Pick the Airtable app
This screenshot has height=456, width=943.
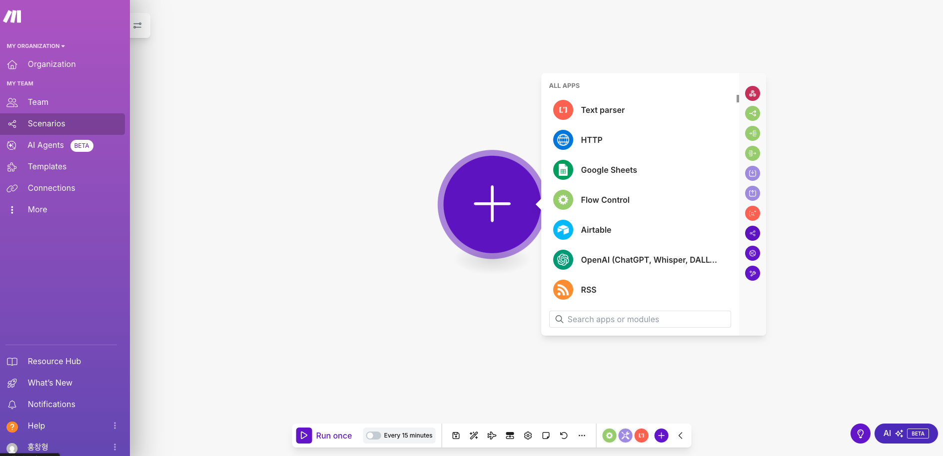click(x=639, y=230)
